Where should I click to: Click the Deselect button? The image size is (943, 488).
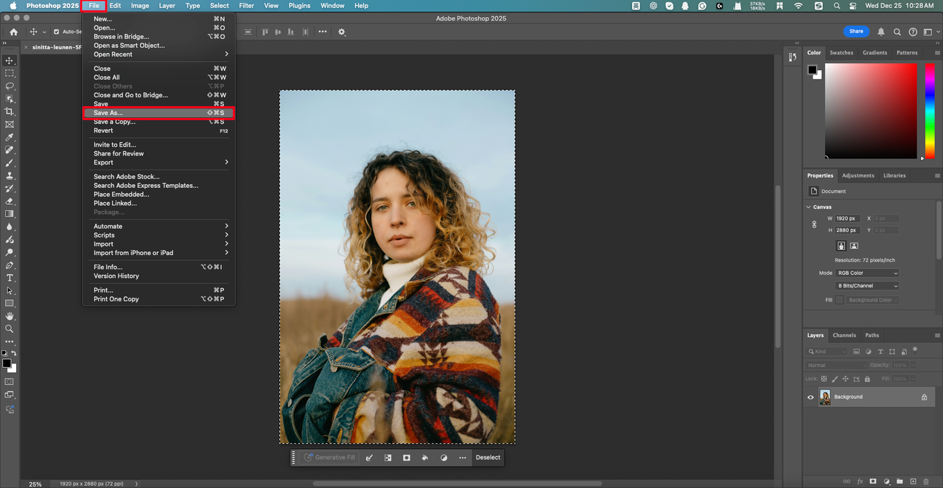click(488, 458)
